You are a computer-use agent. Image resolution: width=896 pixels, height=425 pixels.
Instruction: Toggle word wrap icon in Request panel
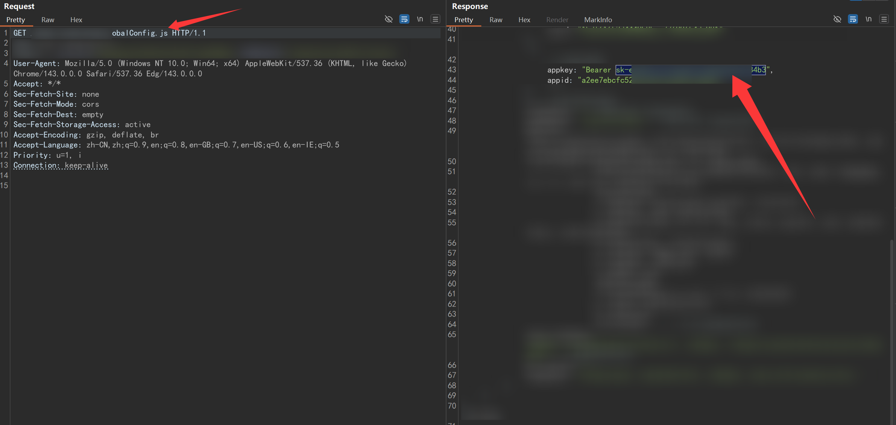pos(404,19)
